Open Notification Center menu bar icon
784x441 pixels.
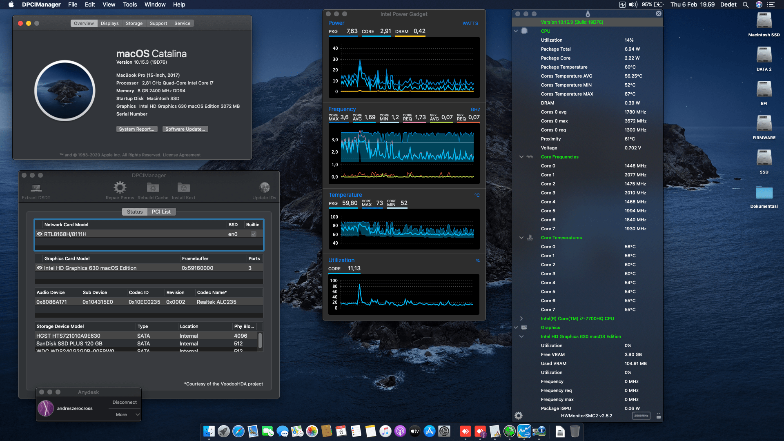tap(771, 4)
